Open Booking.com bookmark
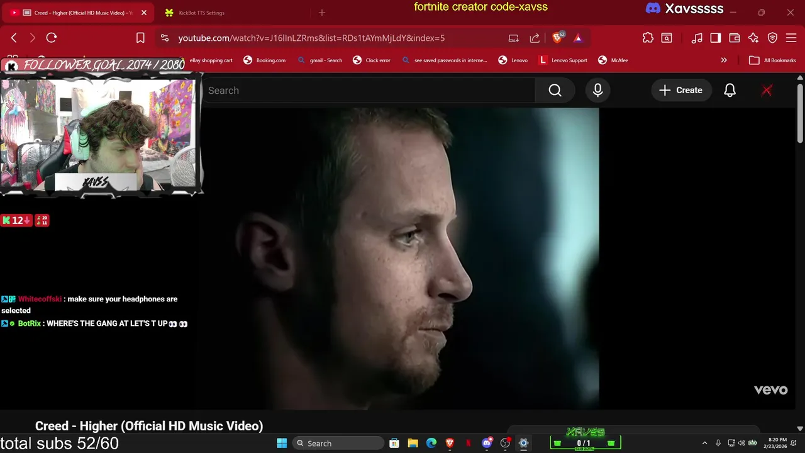 pyautogui.click(x=265, y=60)
